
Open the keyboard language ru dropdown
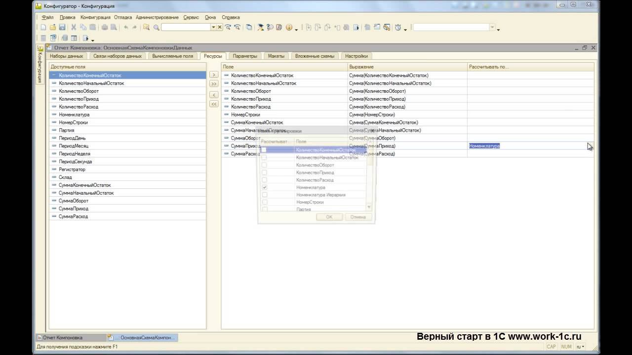click(x=581, y=347)
